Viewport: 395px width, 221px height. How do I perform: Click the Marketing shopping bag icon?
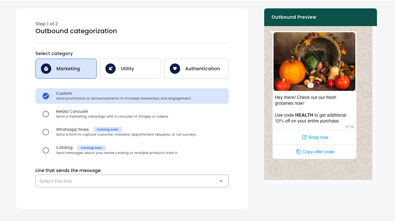pyautogui.click(x=46, y=69)
